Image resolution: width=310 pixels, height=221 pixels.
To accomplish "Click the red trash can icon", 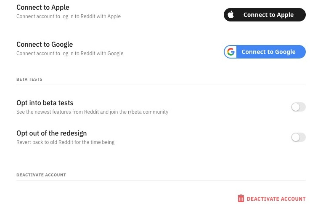I will (241, 198).
